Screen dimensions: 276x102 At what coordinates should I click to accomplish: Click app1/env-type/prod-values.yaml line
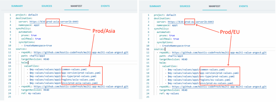coord(200,77)
